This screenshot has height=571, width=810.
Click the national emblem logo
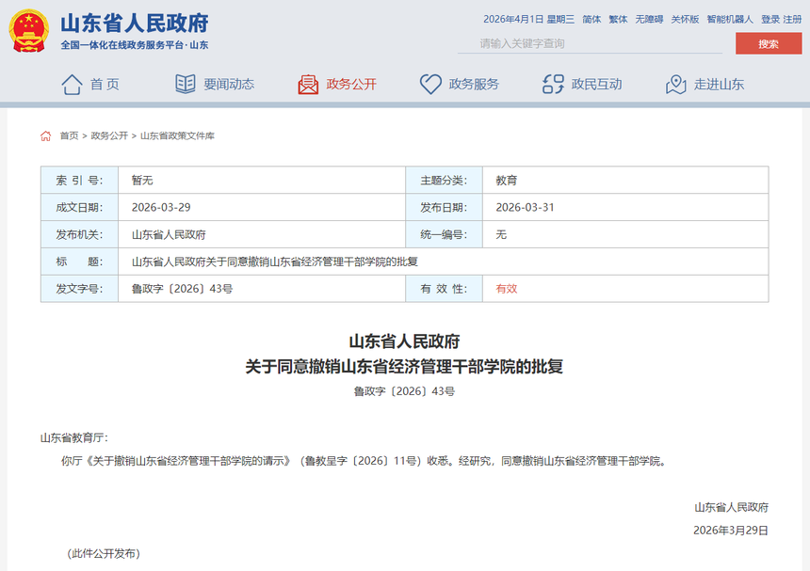(29, 31)
